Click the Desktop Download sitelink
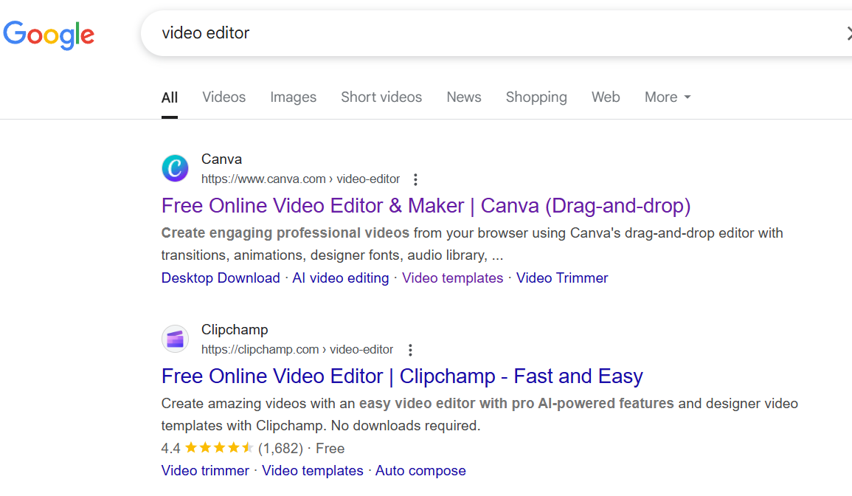This screenshot has width=852, height=496. 221,278
